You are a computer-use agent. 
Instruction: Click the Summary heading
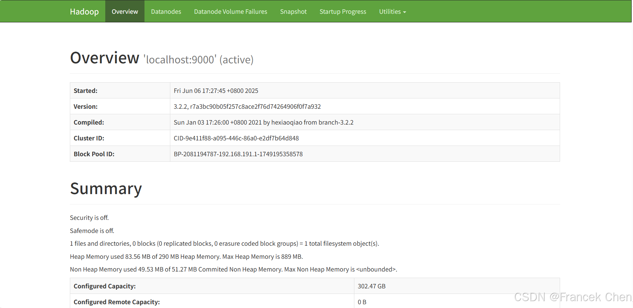point(106,189)
